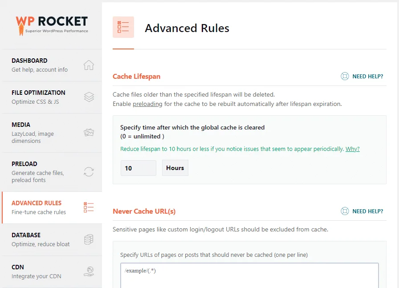The height and width of the screenshot is (288, 399).
Task: Click the Dashboard house icon
Action: (89, 65)
